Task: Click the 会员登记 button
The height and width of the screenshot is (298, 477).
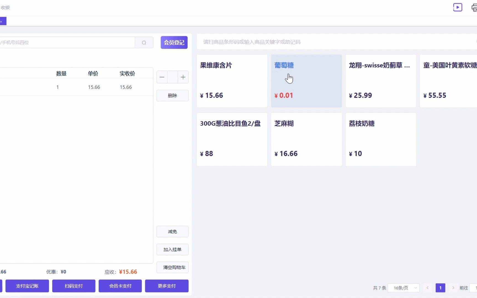Action: point(174,42)
